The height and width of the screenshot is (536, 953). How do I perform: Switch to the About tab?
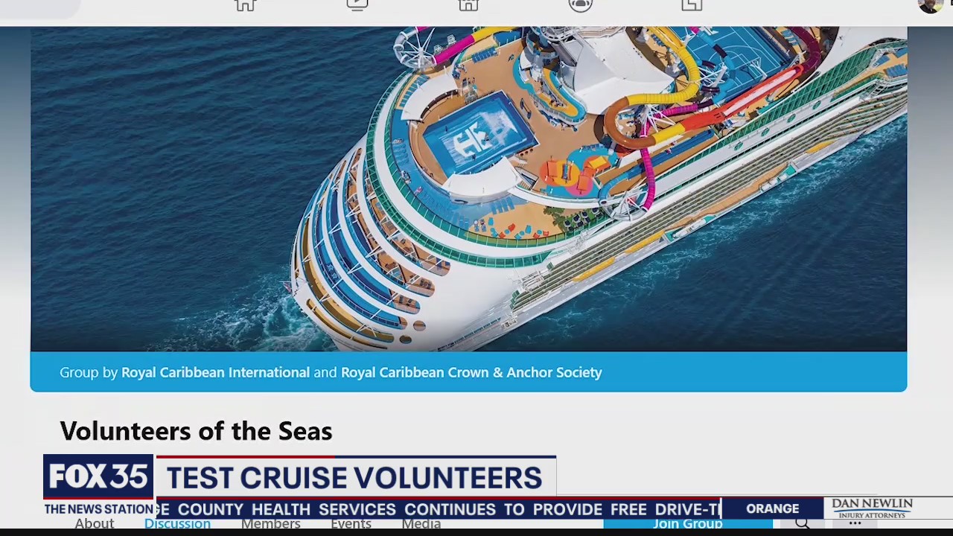[95, 523]
